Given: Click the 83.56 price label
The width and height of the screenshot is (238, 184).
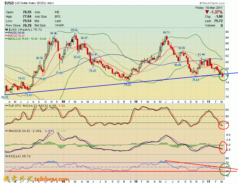Looking at the screenshot, I should point(182,48).
